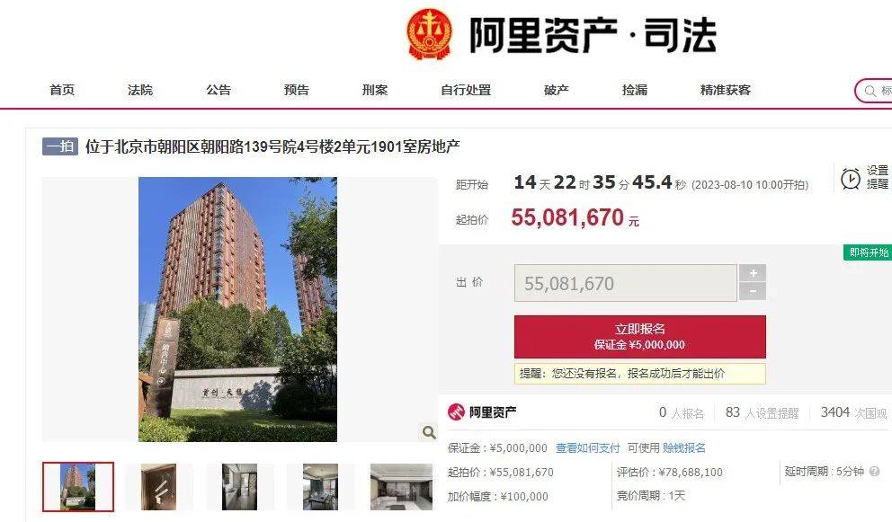Click the magnifier zoom icon on photo

pyautogui.click(x=429, y=433)
